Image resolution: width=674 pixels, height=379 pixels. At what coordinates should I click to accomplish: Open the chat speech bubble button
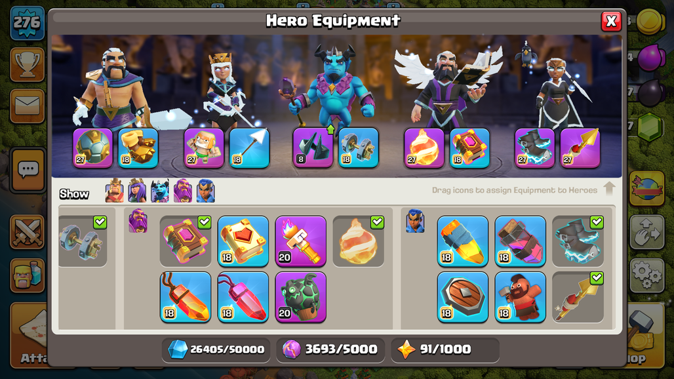pyautogui.click(x=28, y=170)
